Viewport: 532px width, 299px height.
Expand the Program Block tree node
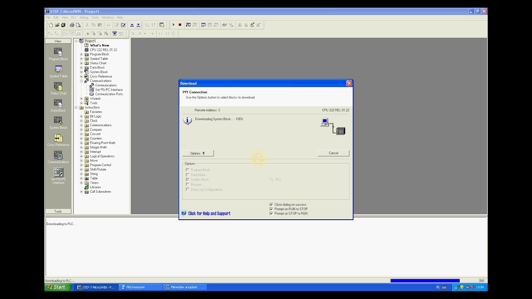81,54
